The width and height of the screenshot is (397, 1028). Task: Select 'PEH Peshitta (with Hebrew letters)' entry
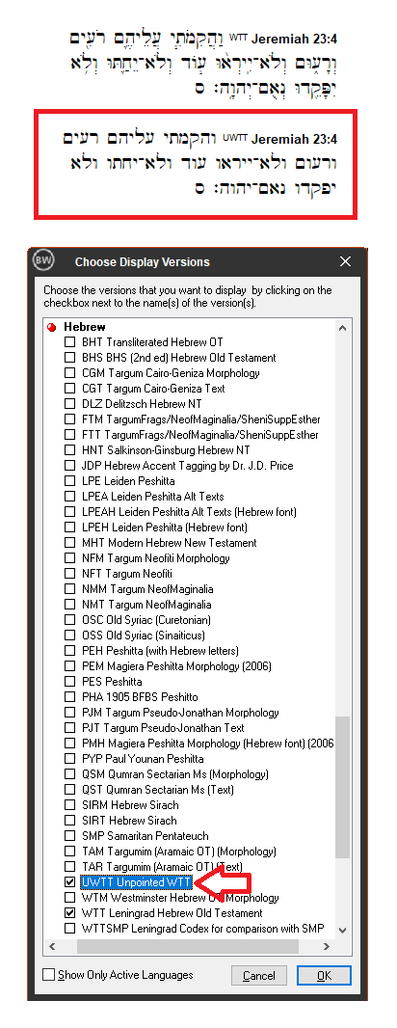click(160, 650)
